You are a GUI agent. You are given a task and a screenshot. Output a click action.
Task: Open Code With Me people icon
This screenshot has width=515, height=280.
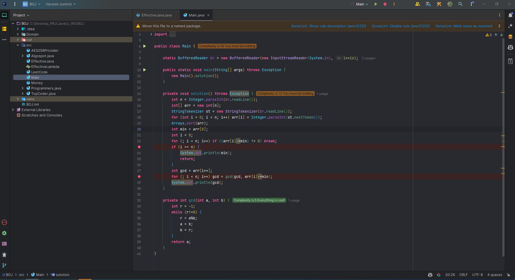pyautogui.click(x=418, y=4)
